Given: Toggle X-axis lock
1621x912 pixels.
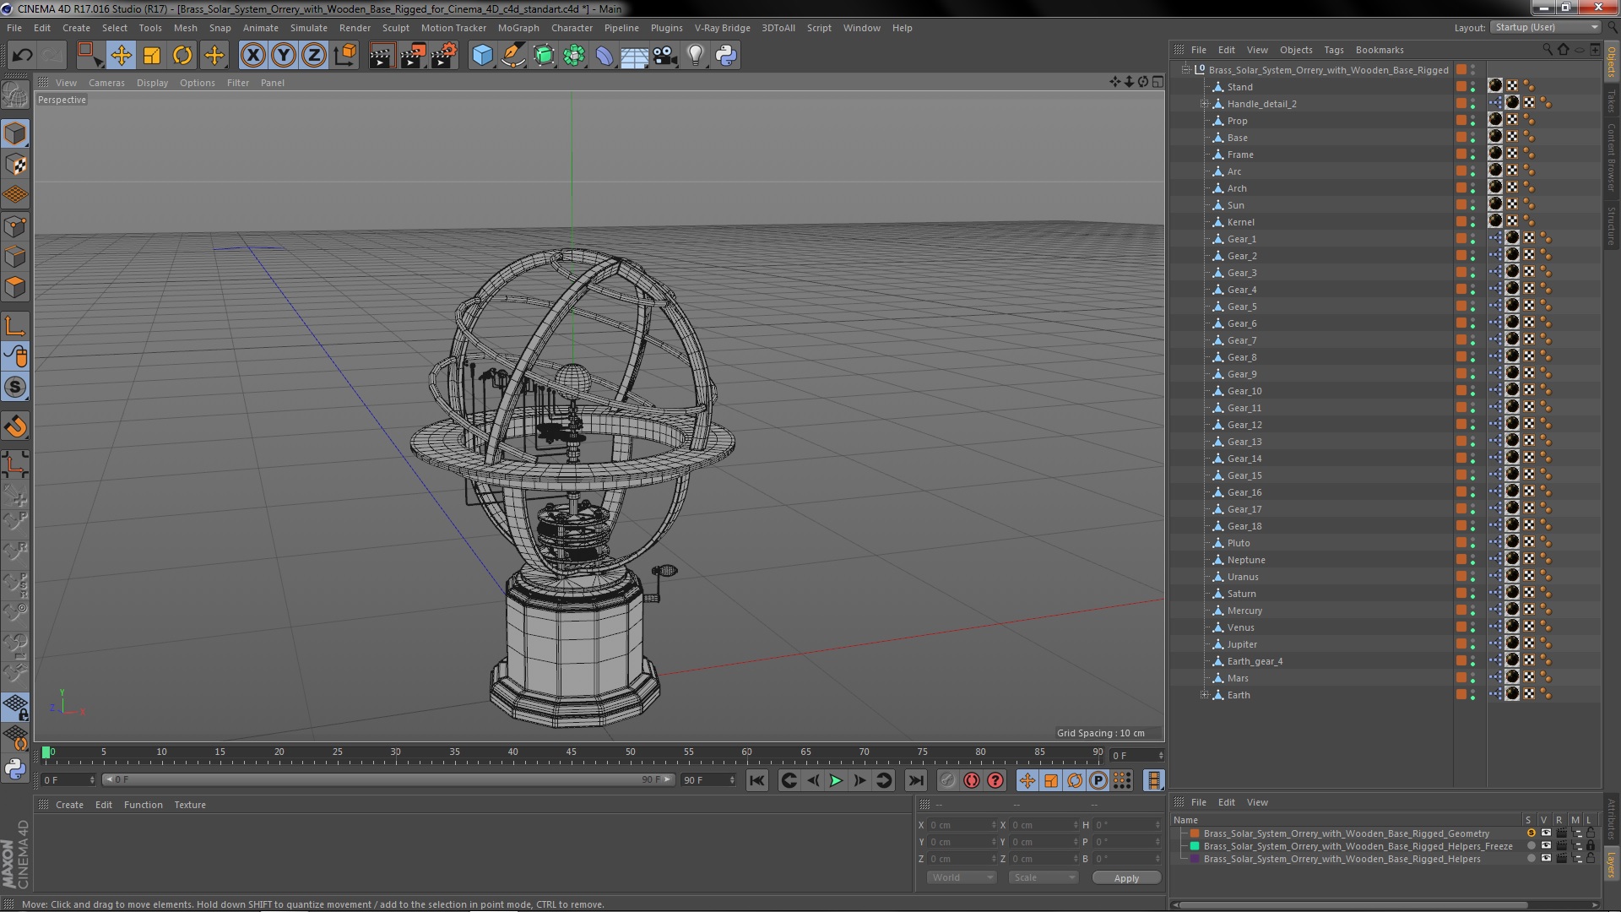Looking at the screenshot, I should tap(252, 56).
